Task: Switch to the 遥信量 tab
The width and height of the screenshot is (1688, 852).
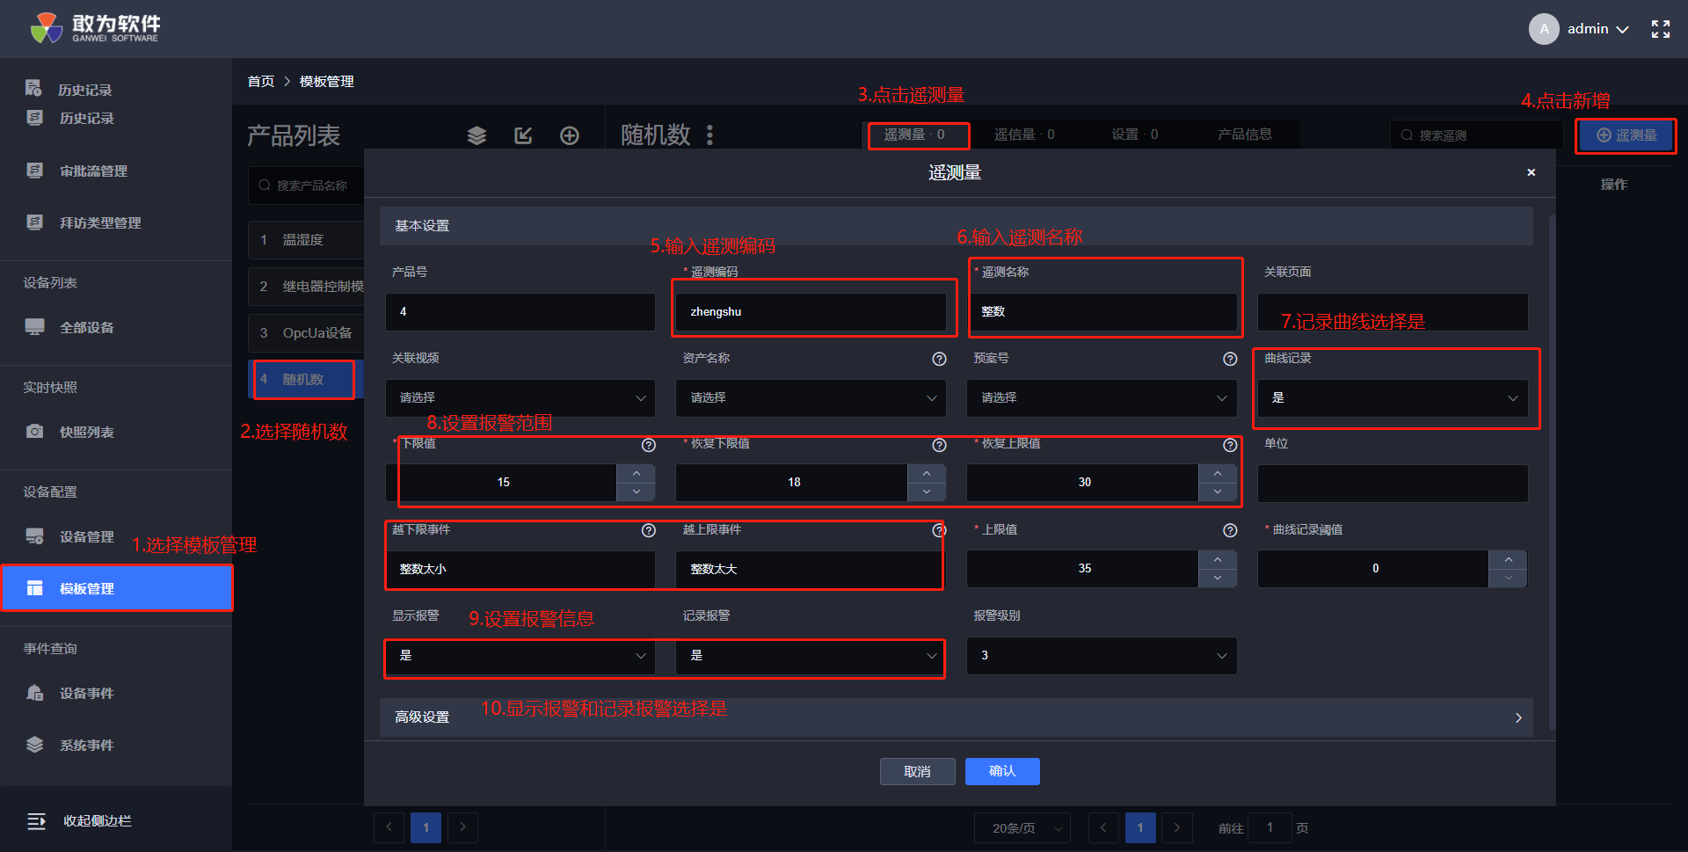Action: (x=1024, y=135)
